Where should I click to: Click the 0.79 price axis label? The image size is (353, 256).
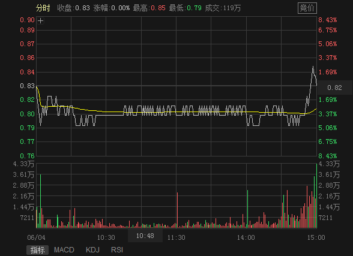[x=27, y=128]
